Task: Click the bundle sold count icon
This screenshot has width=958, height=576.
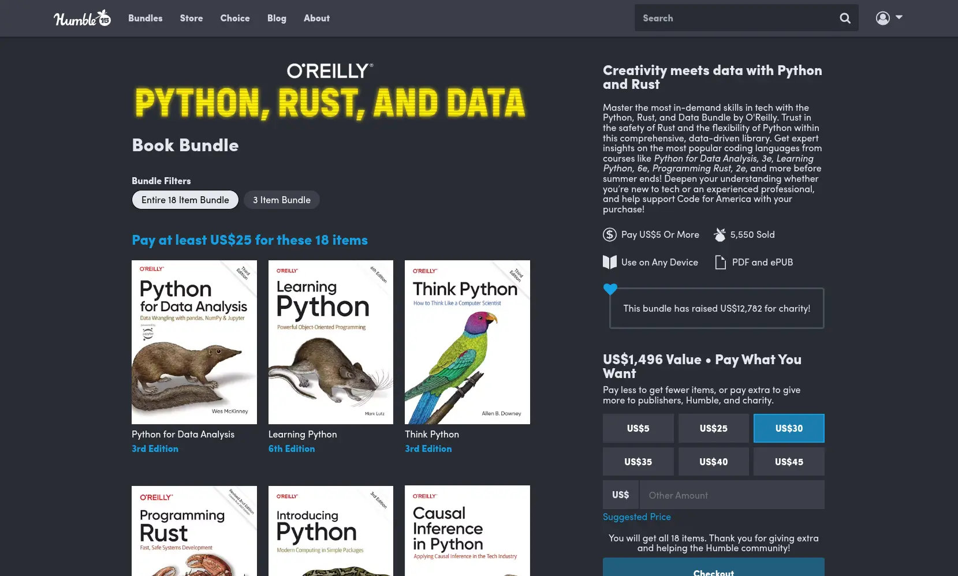Action: [720, 234]
